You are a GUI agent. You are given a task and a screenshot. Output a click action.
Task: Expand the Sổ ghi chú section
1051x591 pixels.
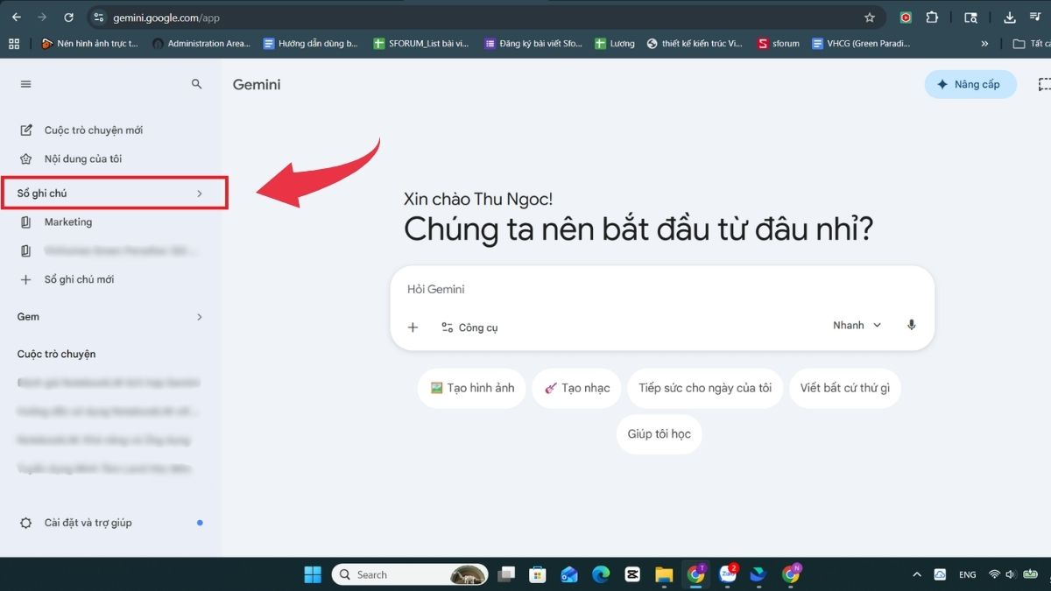115,193
